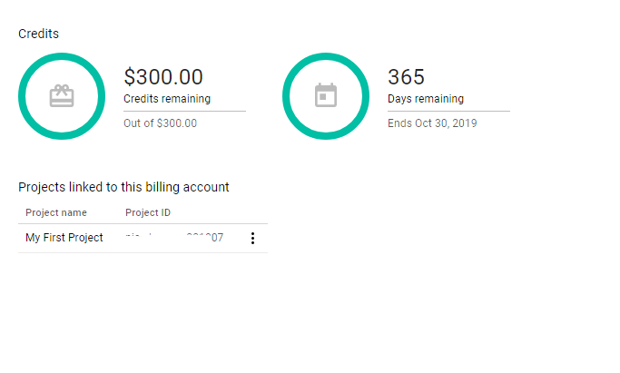Click the Projects linked to this billing account heading
The height and width of the screenshot is (373, 620).
(123, 187)
